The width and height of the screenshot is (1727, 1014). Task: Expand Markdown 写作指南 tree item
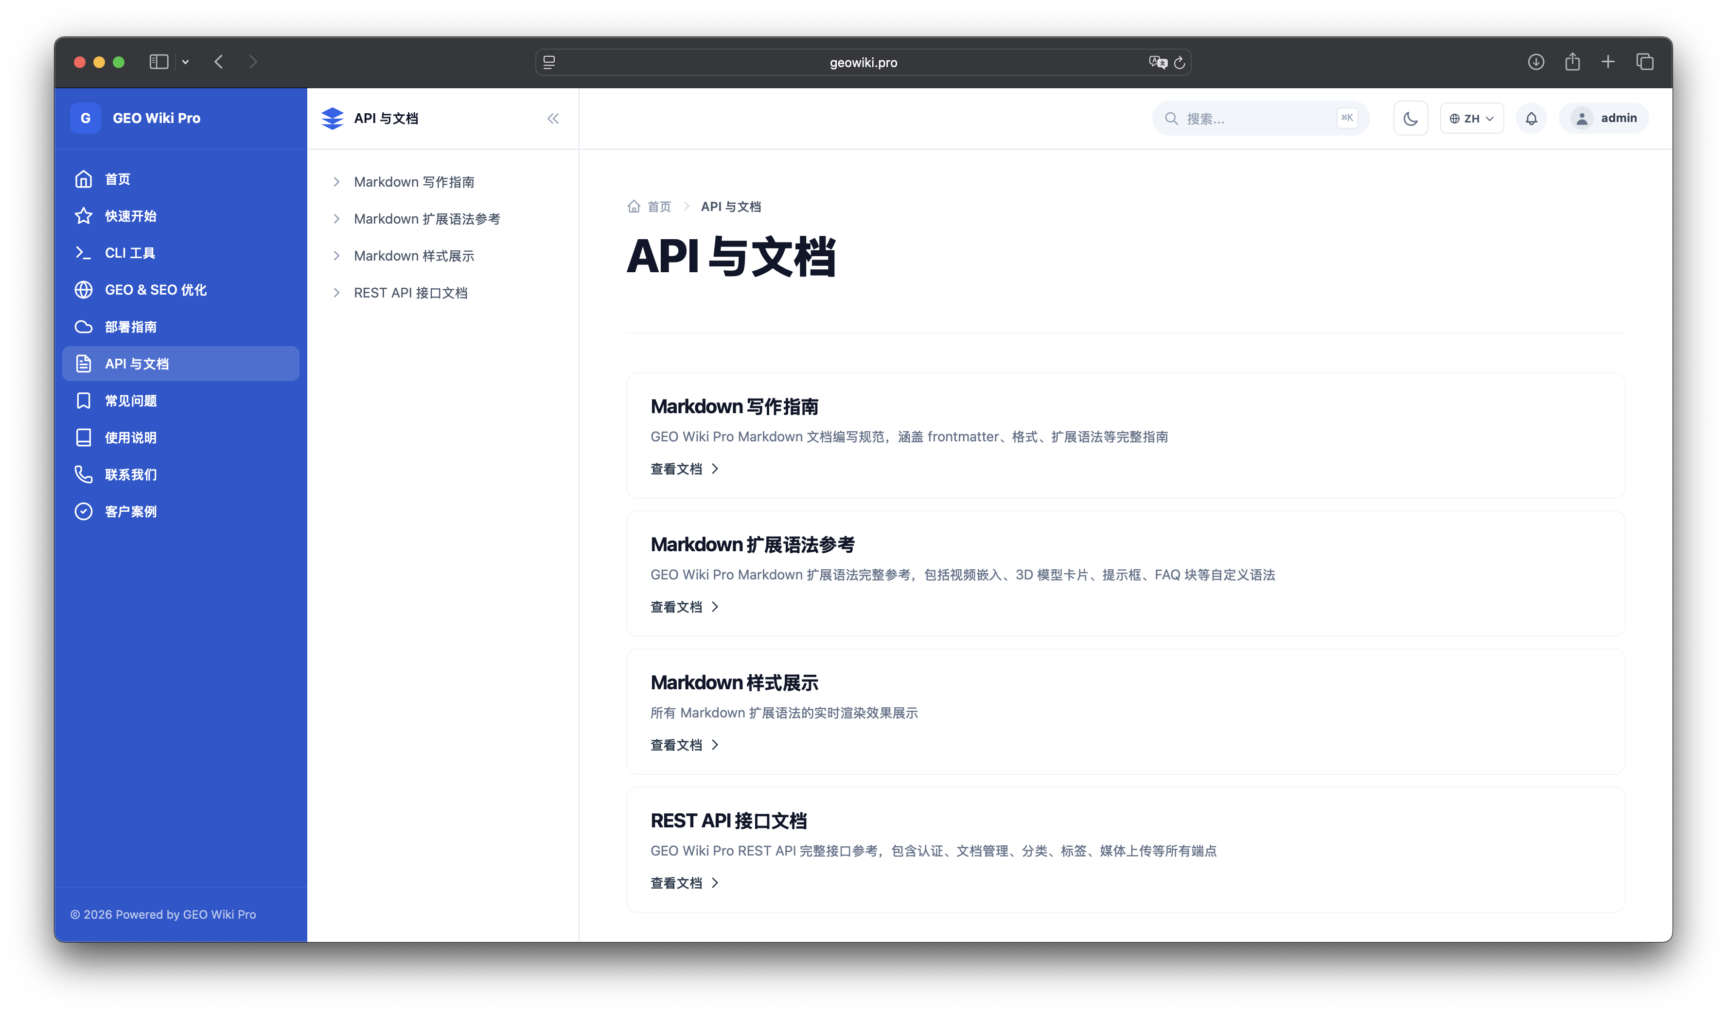[336, 182]
